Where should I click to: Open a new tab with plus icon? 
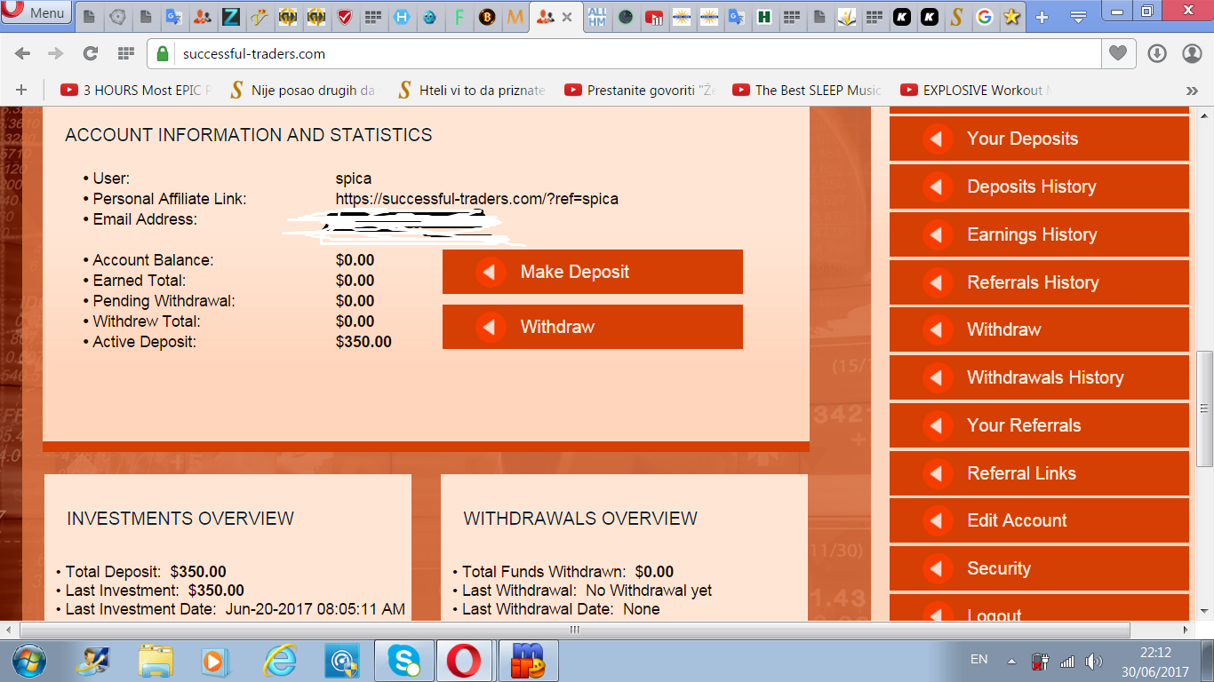1042,17
